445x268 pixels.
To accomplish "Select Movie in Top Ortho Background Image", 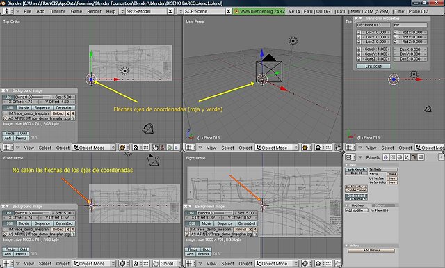I will [24, 108].
